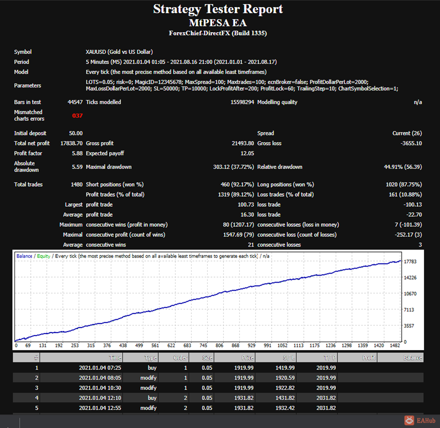Click consecutive profit value '1547.69 (79)'
The height and width of the screenshot is (428, 440).
click(x=238, y=235)
